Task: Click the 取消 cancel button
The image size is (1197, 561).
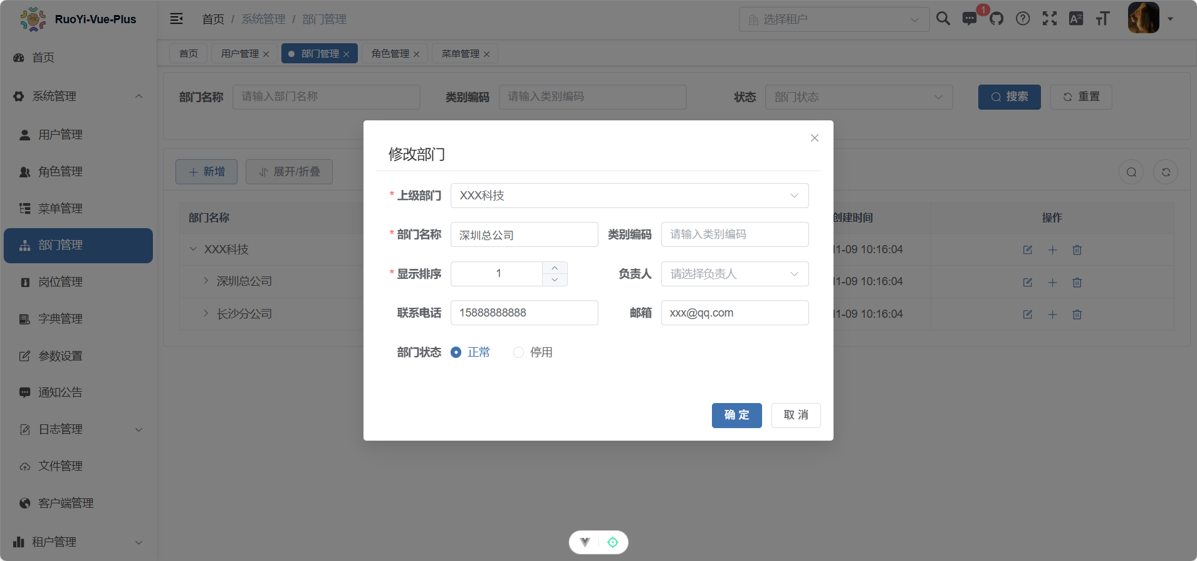Action: click(x=796, y=415)
